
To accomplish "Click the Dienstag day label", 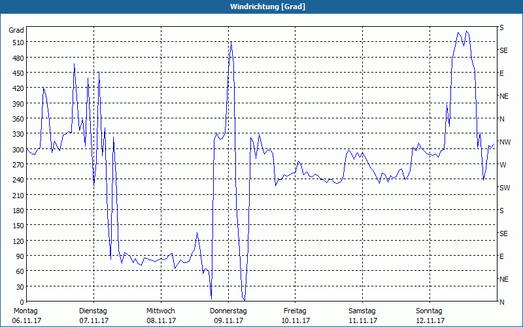I will (93, 311).
